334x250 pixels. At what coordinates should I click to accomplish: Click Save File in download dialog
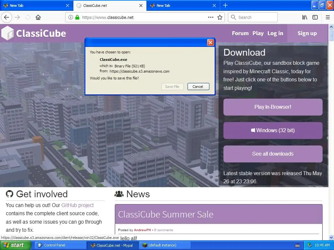tap(172, 87)
